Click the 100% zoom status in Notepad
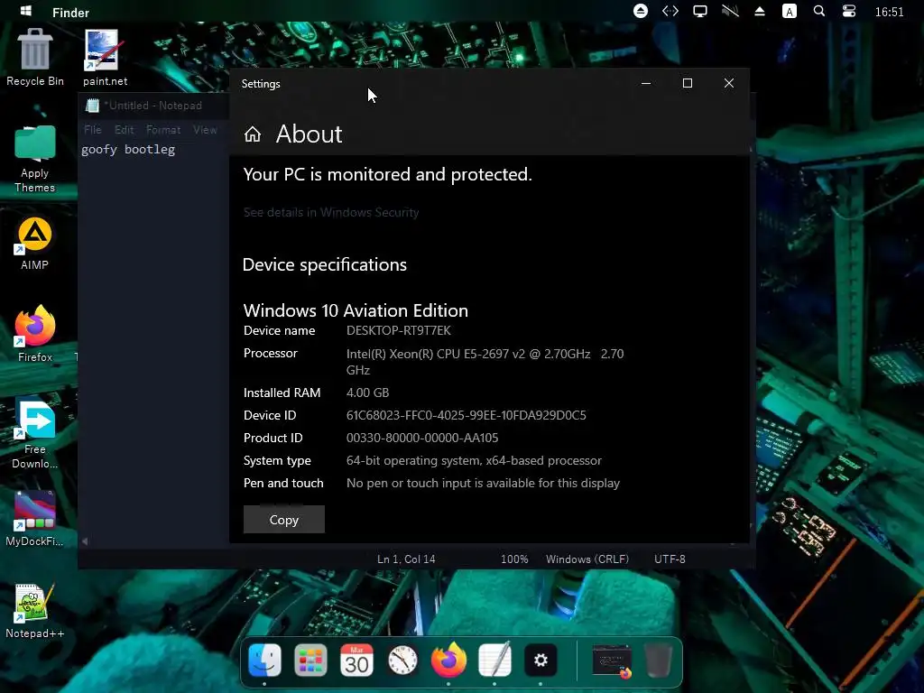The image size is (924, 693). 514,559
